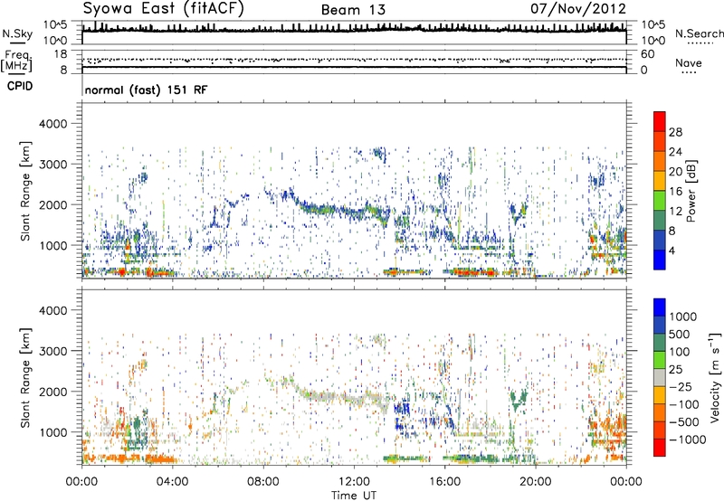The image size is (724, 501).
Task: Pick the gray -25 to 25 velocity swatch
Action: pos(660,378)
